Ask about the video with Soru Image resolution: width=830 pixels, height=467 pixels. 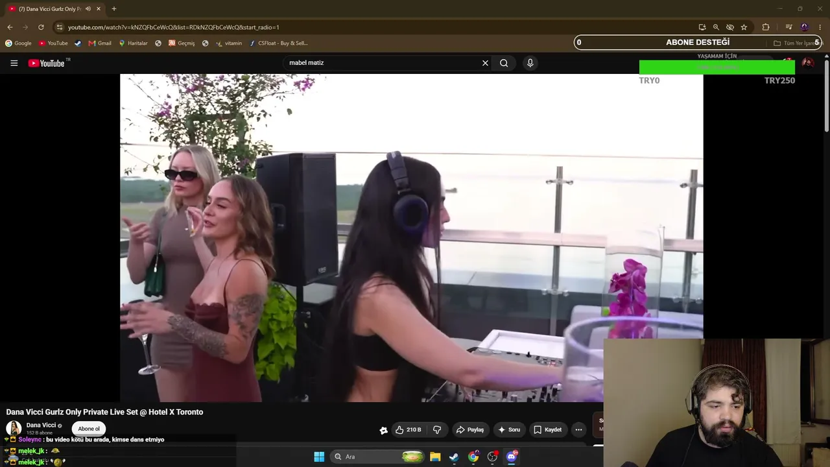(509, 429)
